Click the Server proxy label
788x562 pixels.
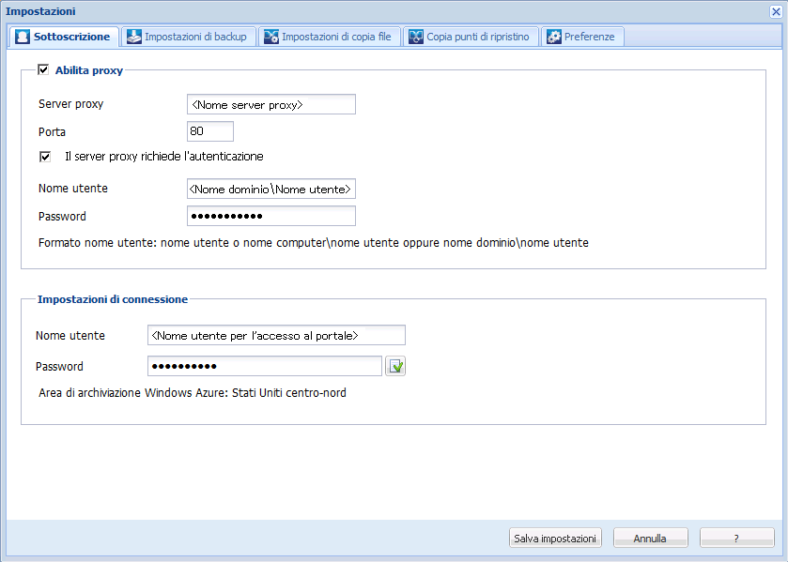click(x=70, y=104)
